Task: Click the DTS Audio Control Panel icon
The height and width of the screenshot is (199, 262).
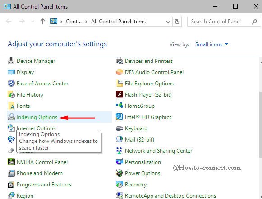Action: [120, 72]
